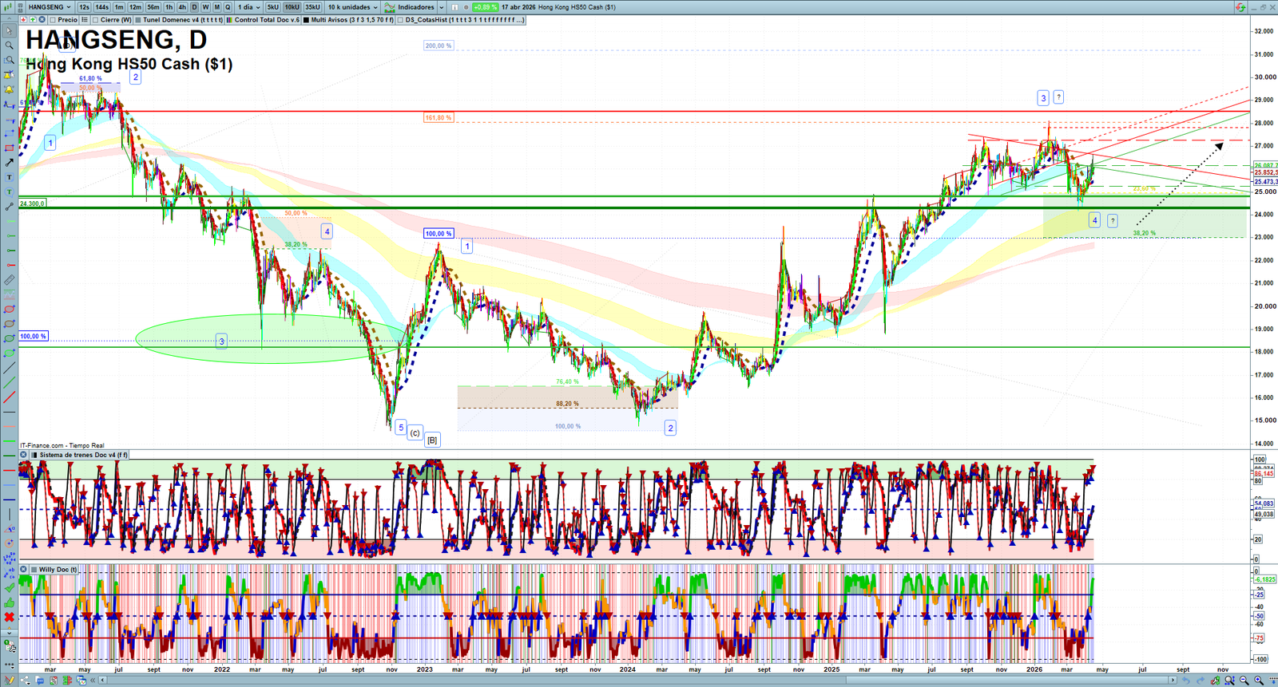Click the Indicadores button
This screenshot has height=687, width=1278.
[x=415, y=7]
